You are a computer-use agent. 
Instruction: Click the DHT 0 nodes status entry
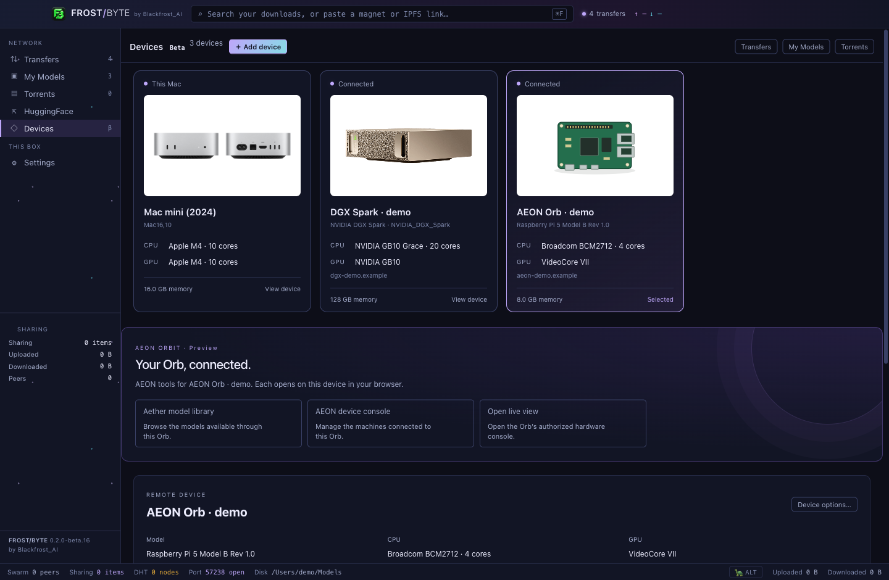pyautogui.click(x=156, y=573)
